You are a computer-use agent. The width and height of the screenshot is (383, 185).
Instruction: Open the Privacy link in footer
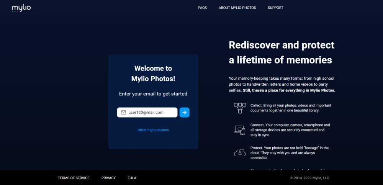[108, 178]
